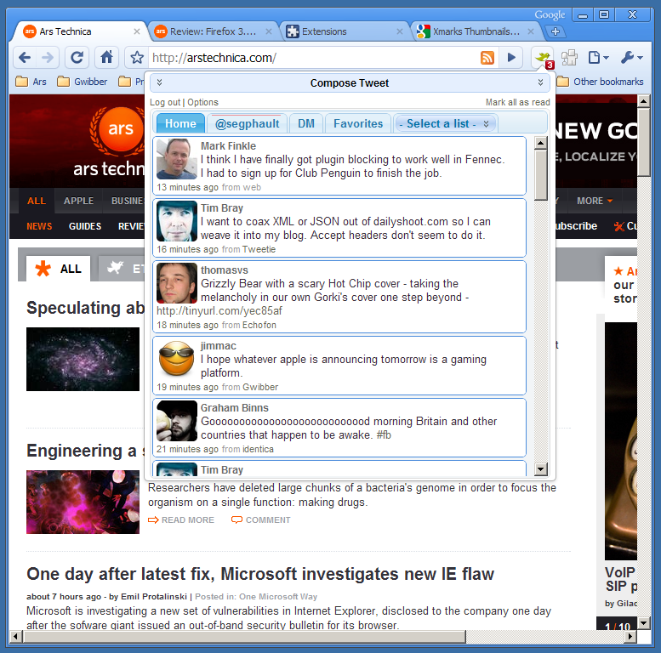
Task: Reload the Ars Technica page
Action: [77, 57]
